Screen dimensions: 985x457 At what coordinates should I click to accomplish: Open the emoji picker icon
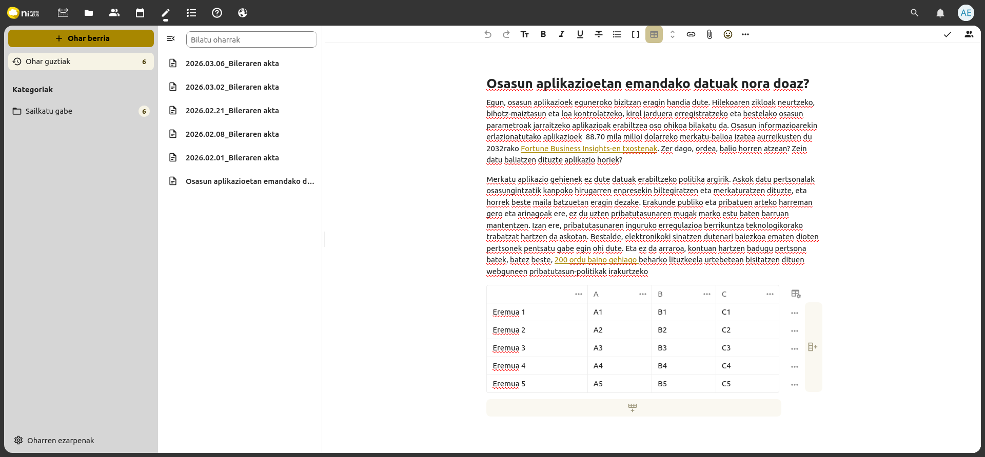pyautogui.click(x=727, y=34)
